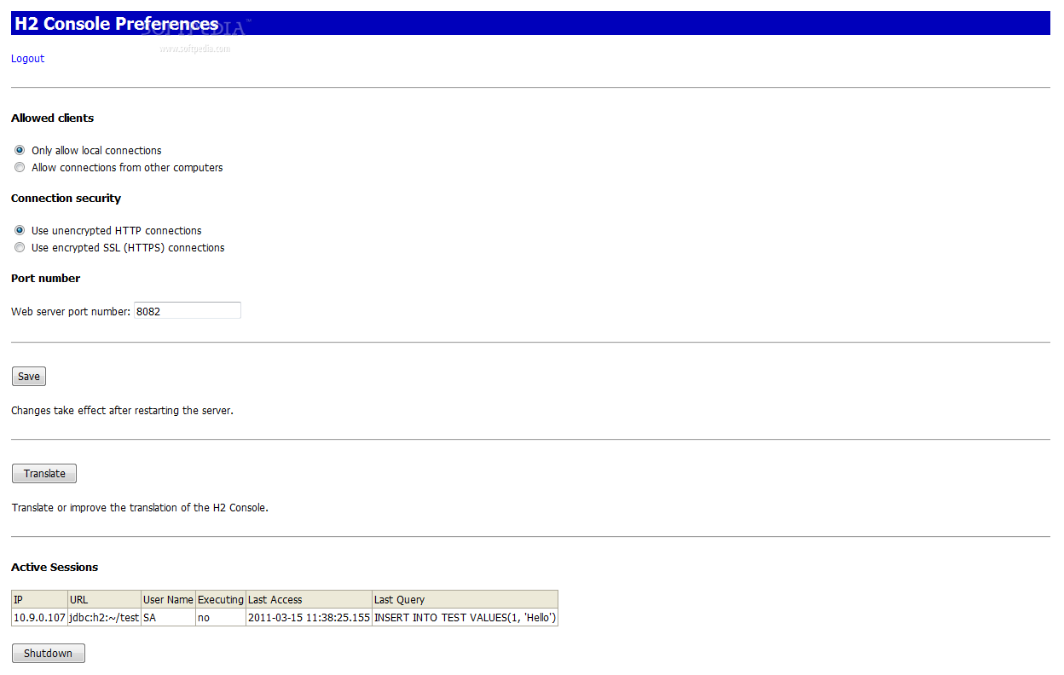Select last access value 2011-03-15 11:38:25.155
Image resolution: width=1064 pixels, height=675 pixels.
pyautogui.click(x=309, y=618)
